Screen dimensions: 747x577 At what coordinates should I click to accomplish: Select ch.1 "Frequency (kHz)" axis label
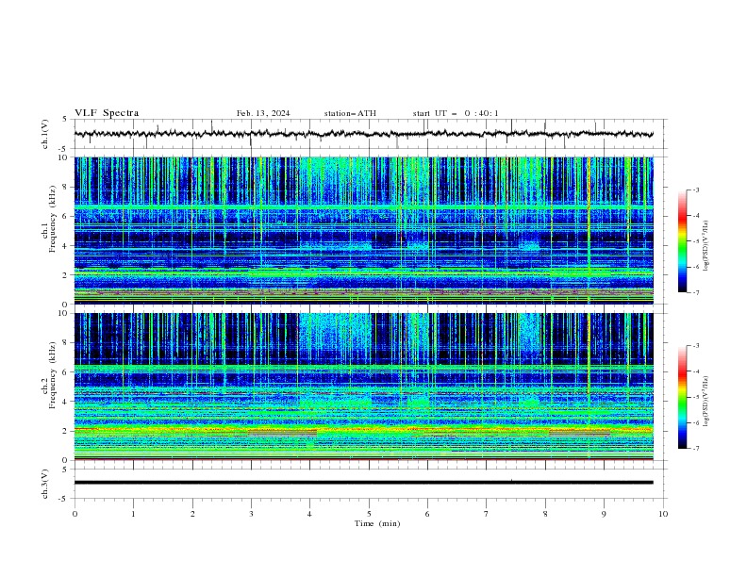(53, 219)
